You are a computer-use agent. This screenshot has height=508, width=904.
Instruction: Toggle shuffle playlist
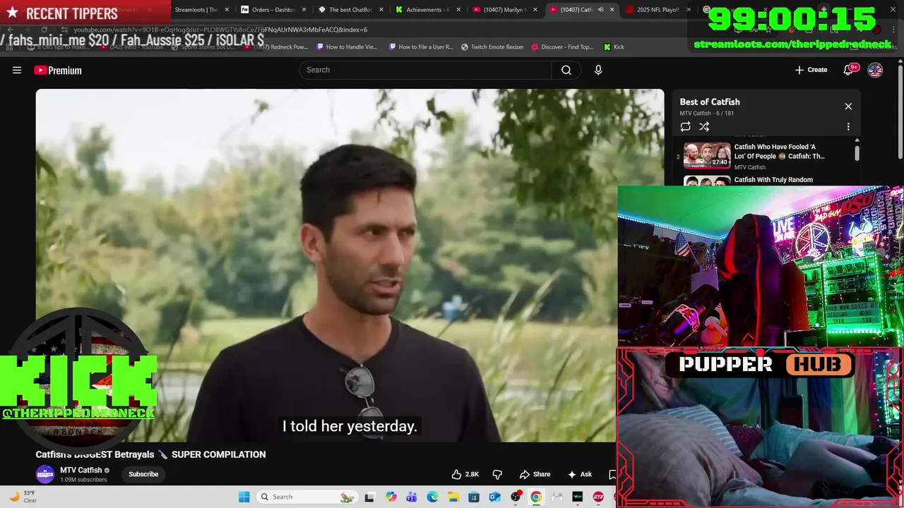[704, 126]
